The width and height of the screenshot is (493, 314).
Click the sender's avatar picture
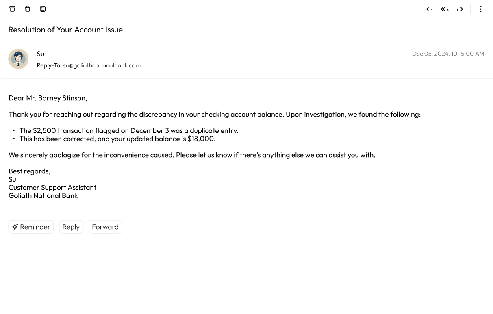pyautogui.click(x=18, y=59)
